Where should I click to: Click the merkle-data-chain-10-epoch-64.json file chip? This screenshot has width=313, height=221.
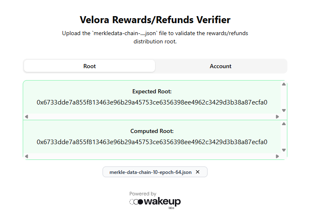click(150, 172)
